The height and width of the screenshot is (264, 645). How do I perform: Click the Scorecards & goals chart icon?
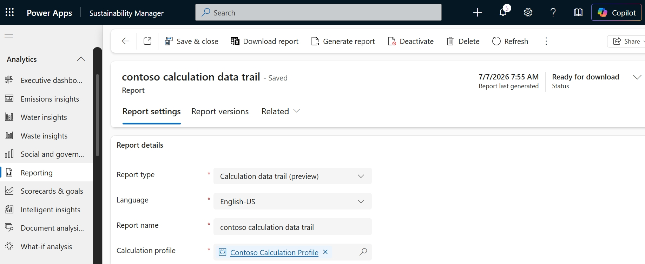coord(9,191)
